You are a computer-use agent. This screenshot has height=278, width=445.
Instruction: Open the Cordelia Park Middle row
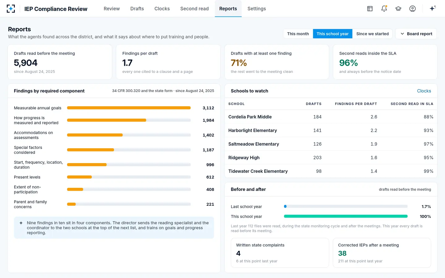(331, 117)
